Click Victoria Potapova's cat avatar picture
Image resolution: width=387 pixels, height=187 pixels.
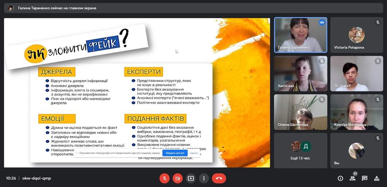357,35
